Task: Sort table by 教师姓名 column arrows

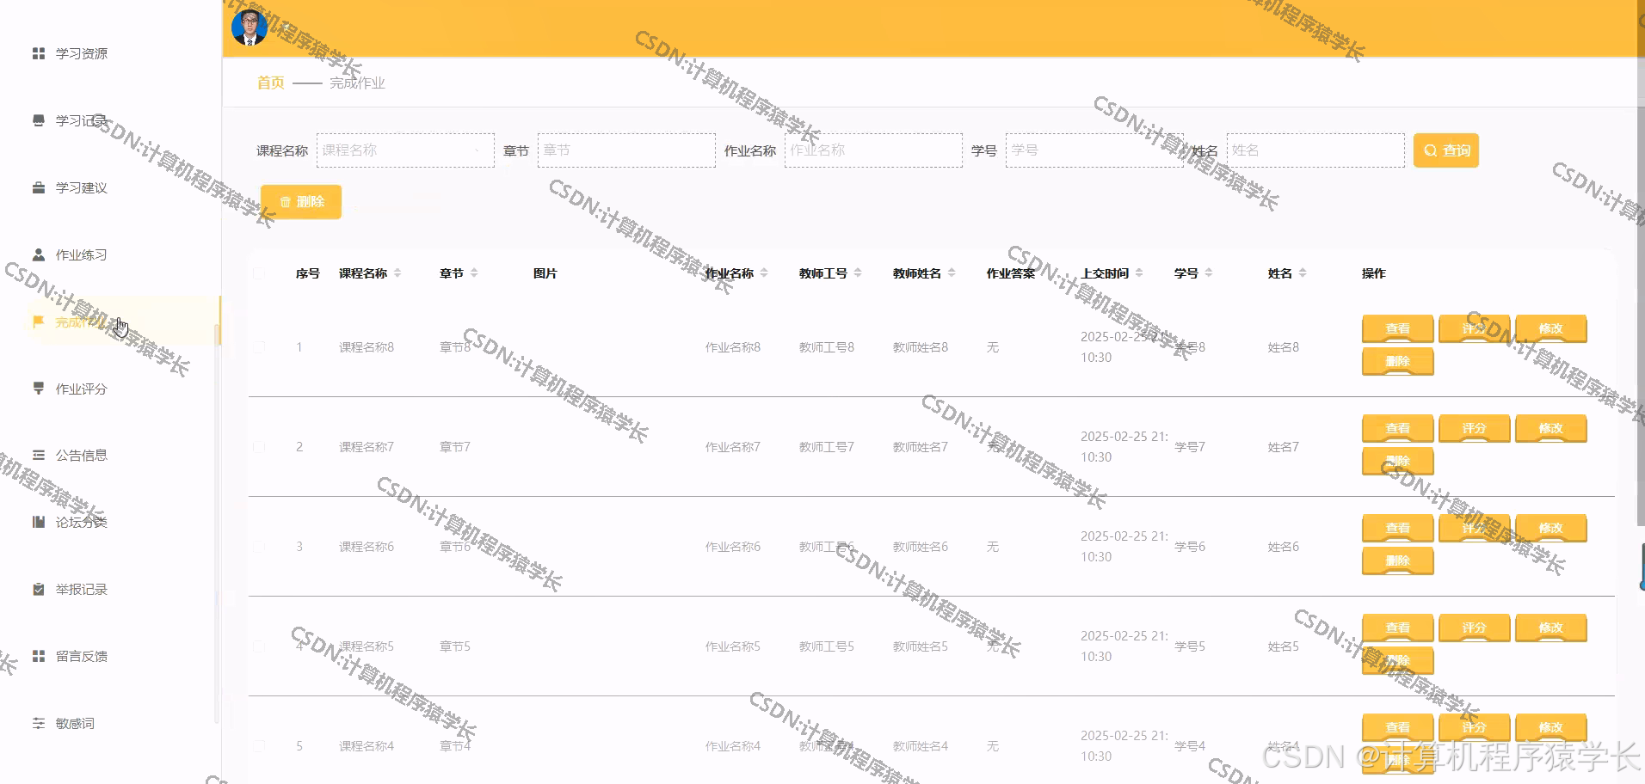Action: tap(952, 273)
